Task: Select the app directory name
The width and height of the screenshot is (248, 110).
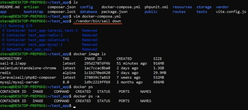Action: click(x=3, y=12)
